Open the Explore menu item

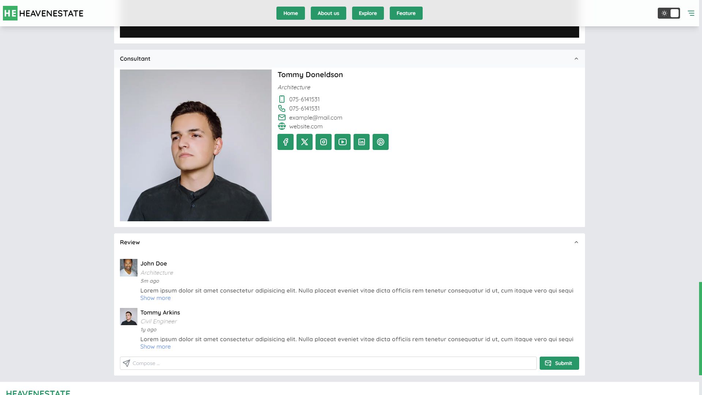pos(368,13)
